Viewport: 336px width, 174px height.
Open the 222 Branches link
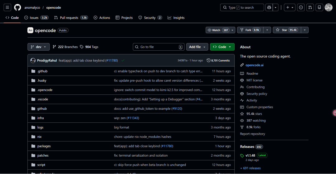65,47
